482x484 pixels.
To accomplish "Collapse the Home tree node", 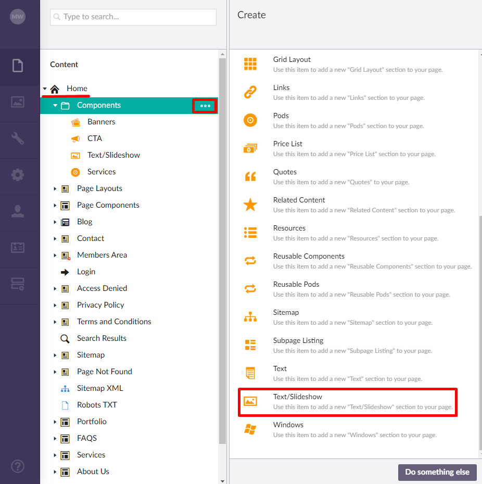I will coord(45,88).
